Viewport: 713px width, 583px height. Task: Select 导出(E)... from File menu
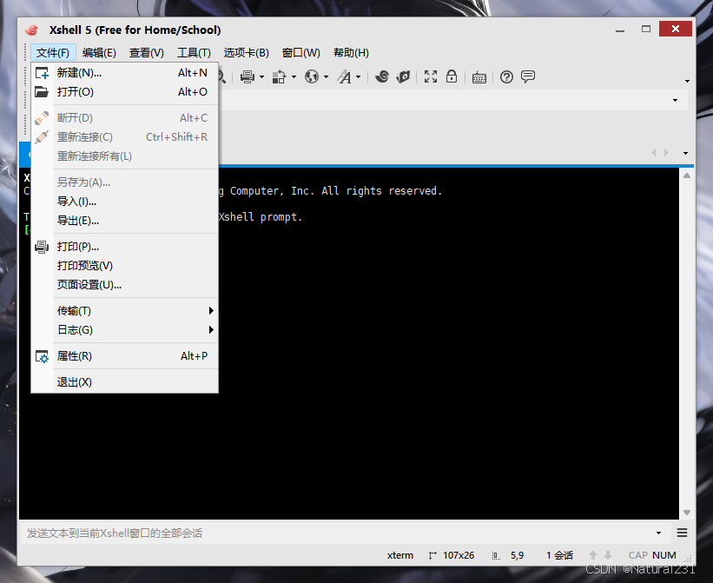(124, 221)
